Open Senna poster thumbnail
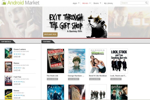The height and width of the screenshot is (100, 150). 8,94
